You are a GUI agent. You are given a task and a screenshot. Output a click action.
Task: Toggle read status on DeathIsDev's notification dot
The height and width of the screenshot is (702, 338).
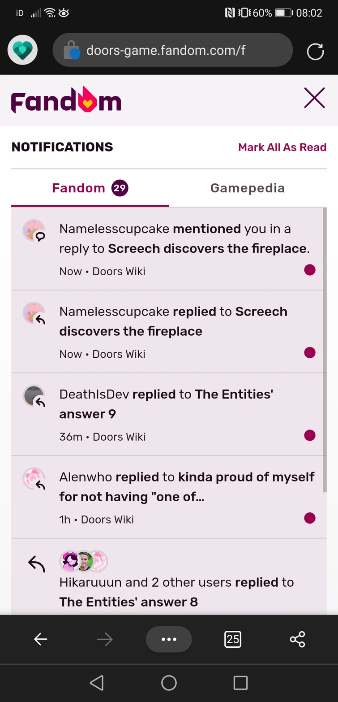coord(309,435)
